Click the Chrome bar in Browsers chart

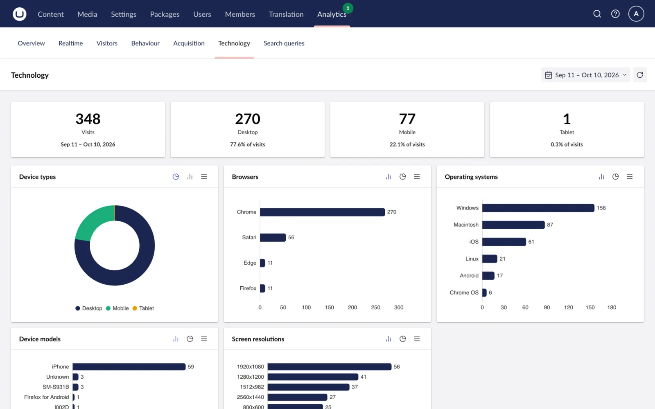pyautogui.click(x=323, y=212)
